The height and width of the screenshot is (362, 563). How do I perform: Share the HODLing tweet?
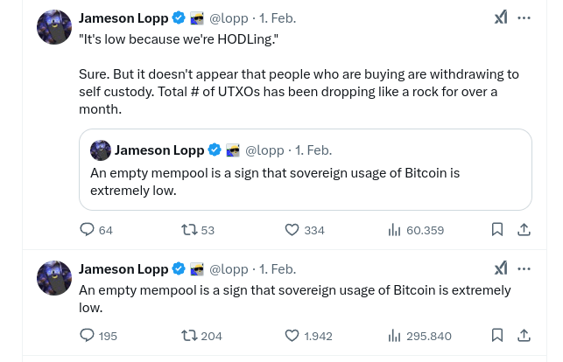pos(524,230)
